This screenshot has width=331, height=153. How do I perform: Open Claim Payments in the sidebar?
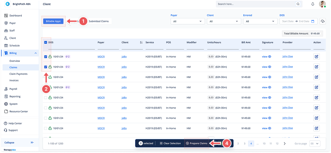pos(19,74)
